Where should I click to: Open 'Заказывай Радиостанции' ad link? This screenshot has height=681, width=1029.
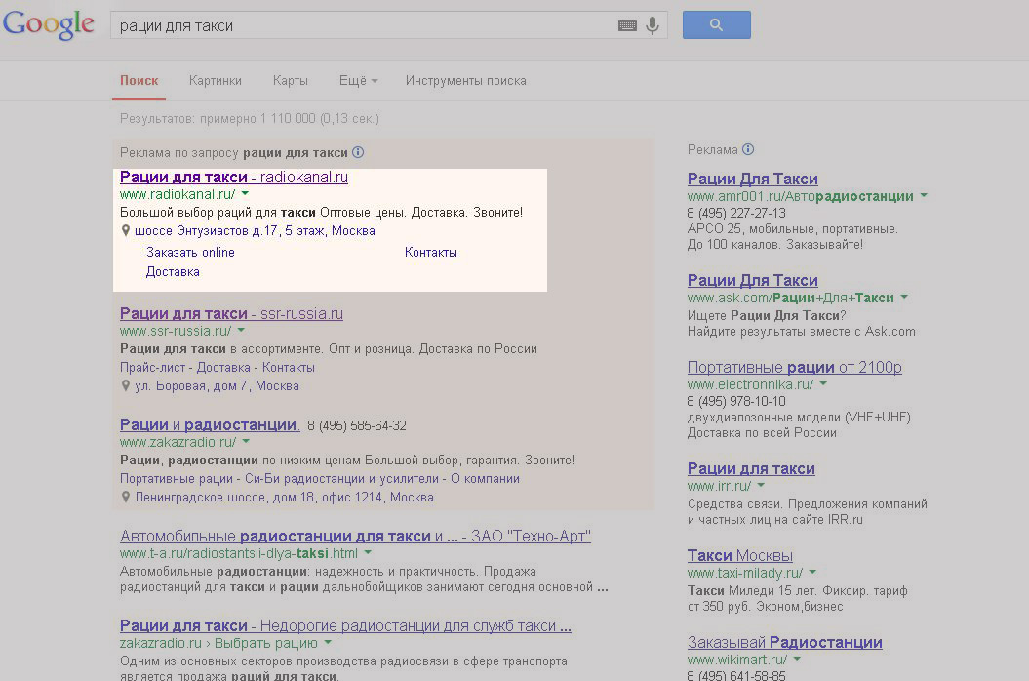pos(785,642)
